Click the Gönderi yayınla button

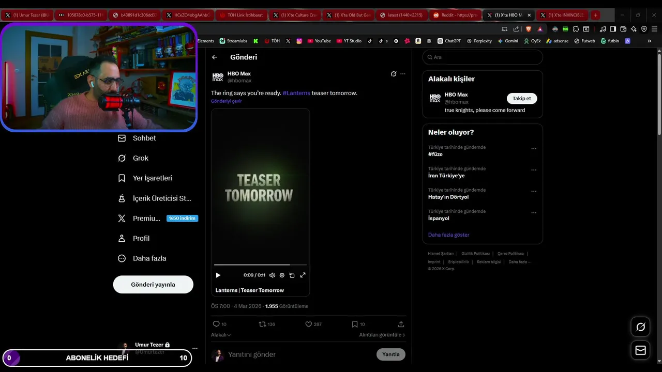click(153, 285)
